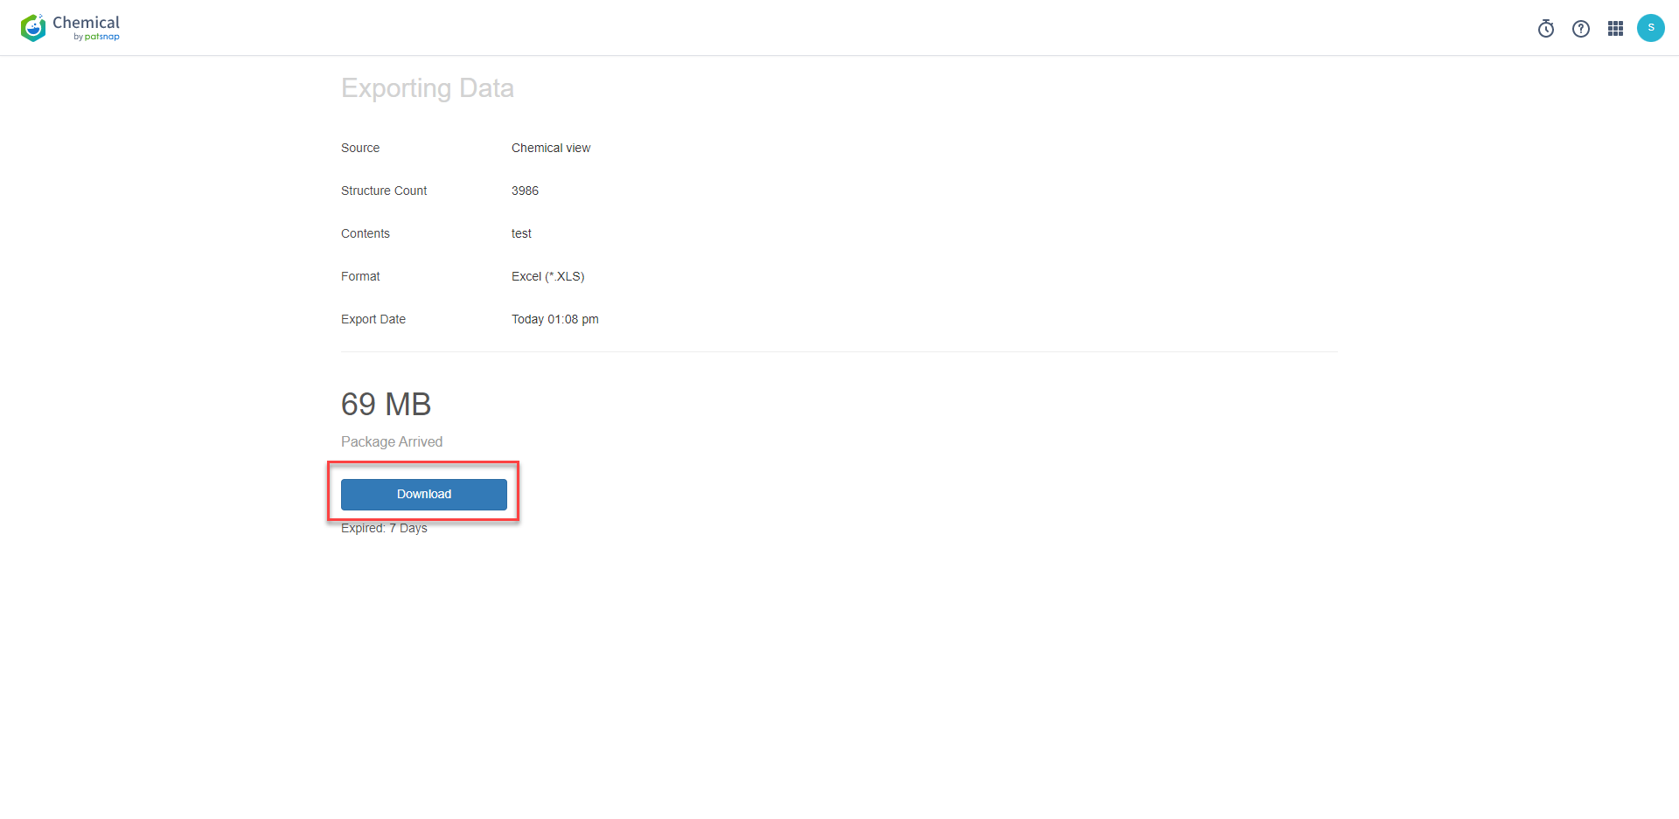Image resolution: width=1679 pixels, height=819 pixels.
Task: Click the structure count value 3986
Action: click(x=525, y=191)
